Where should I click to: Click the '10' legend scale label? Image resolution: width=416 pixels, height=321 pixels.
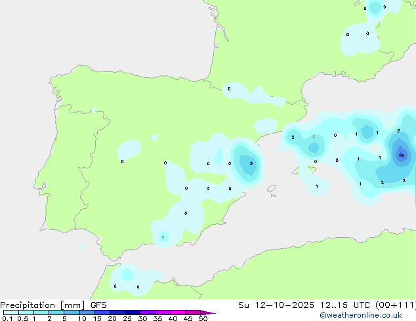click(82, 318)
